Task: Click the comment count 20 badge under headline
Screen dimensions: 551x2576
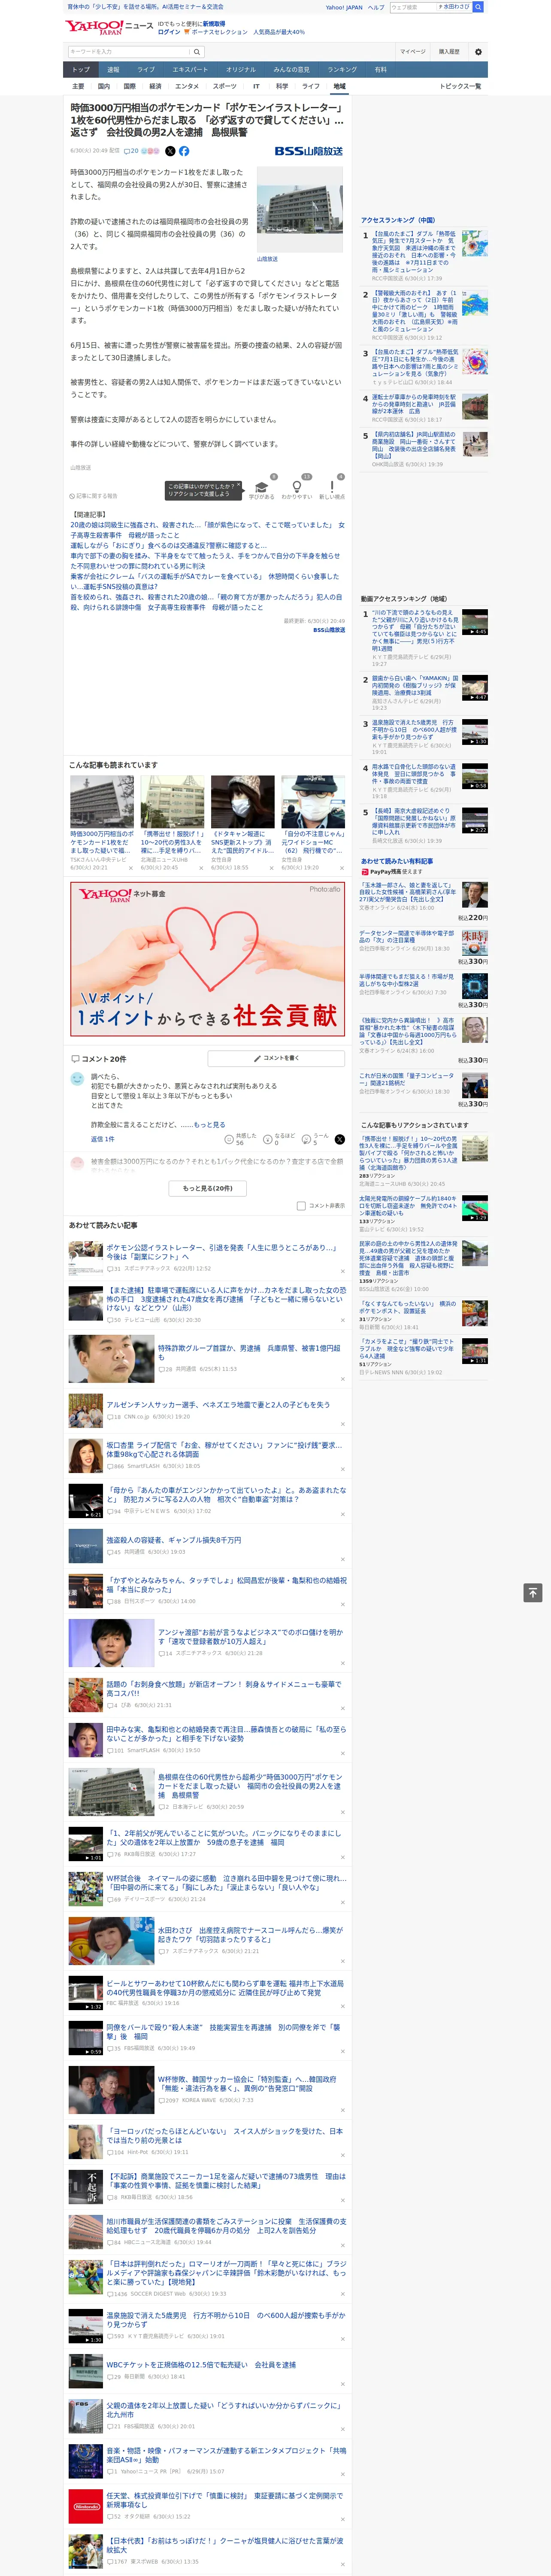Action: pyautogui.click(x=131, y=151)
